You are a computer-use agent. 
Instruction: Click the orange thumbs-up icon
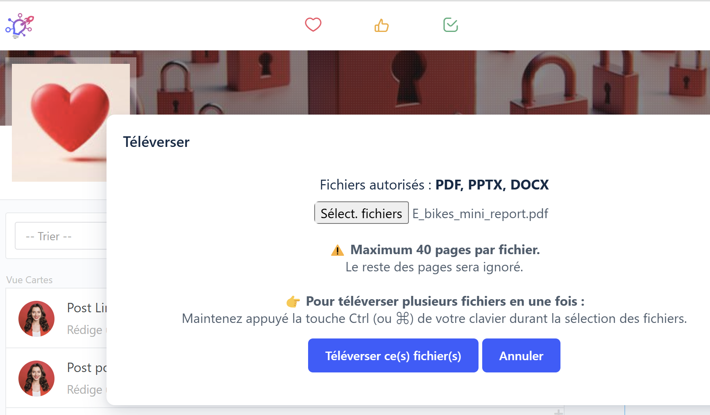381,25
